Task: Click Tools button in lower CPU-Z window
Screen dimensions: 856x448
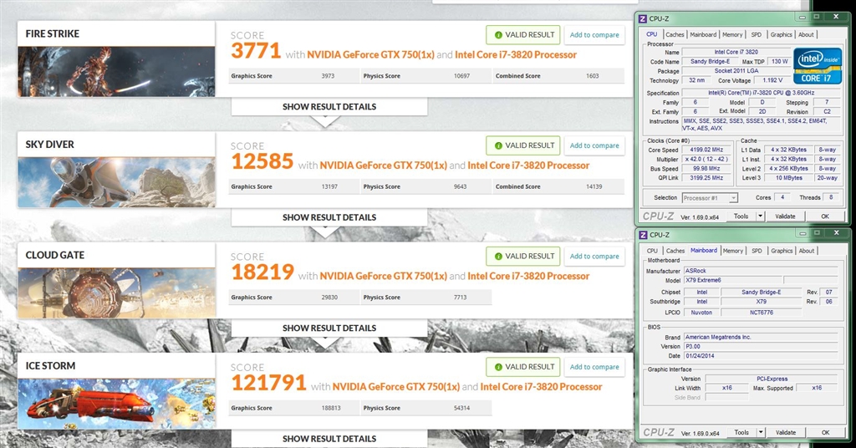Action: (741, 433)
